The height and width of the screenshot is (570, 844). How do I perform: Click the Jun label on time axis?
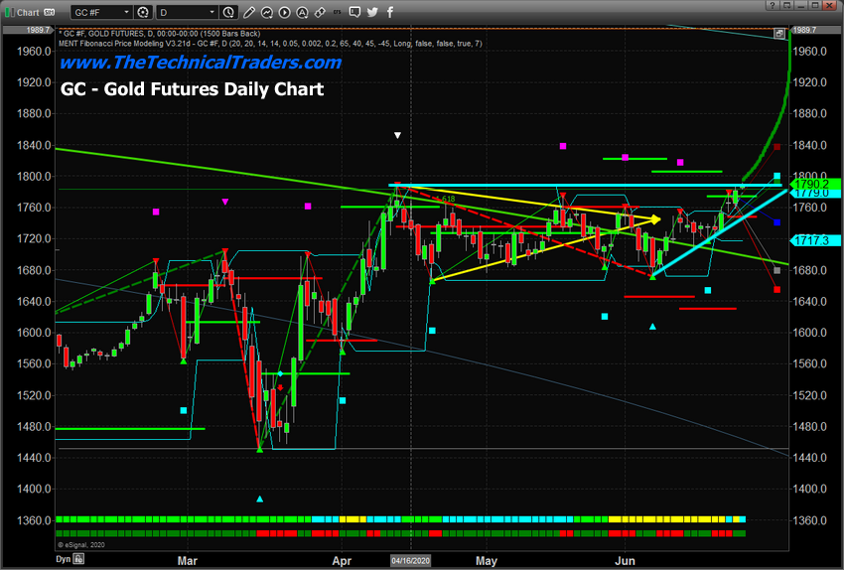pyautogui.click(x=625, y=561)
